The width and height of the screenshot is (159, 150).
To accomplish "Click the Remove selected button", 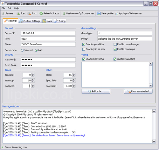I will pos(138,91).
